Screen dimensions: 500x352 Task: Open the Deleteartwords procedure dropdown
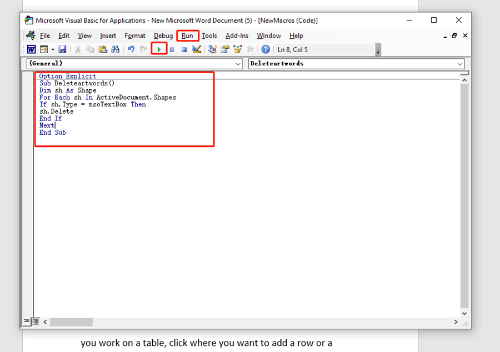tap(459, 63)
